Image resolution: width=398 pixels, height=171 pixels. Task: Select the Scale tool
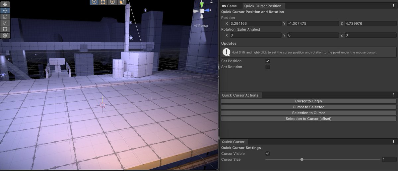(5, 23)
